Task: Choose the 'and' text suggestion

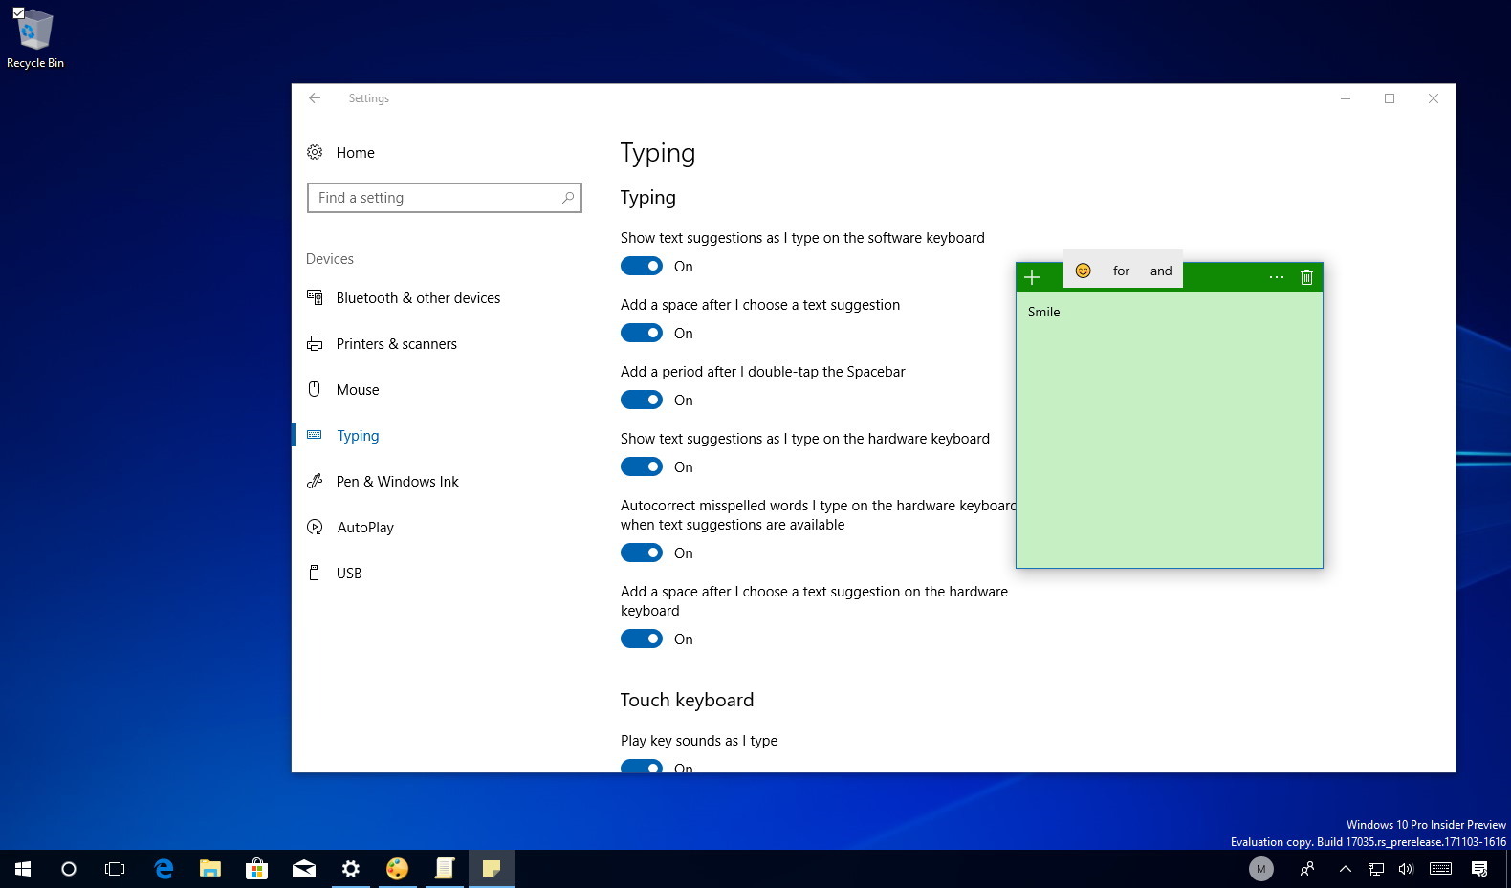Action: (1161, 271)
